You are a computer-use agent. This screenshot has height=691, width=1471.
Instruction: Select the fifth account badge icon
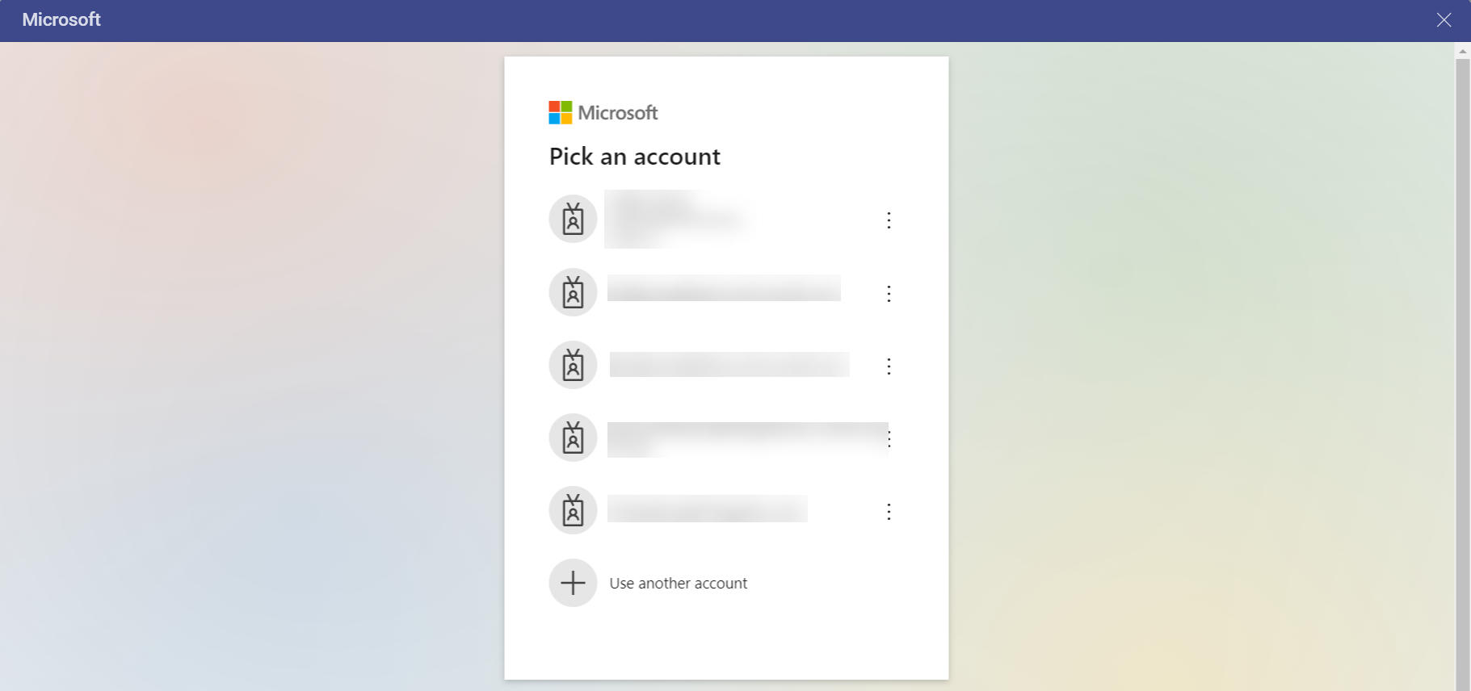[573, 510]
